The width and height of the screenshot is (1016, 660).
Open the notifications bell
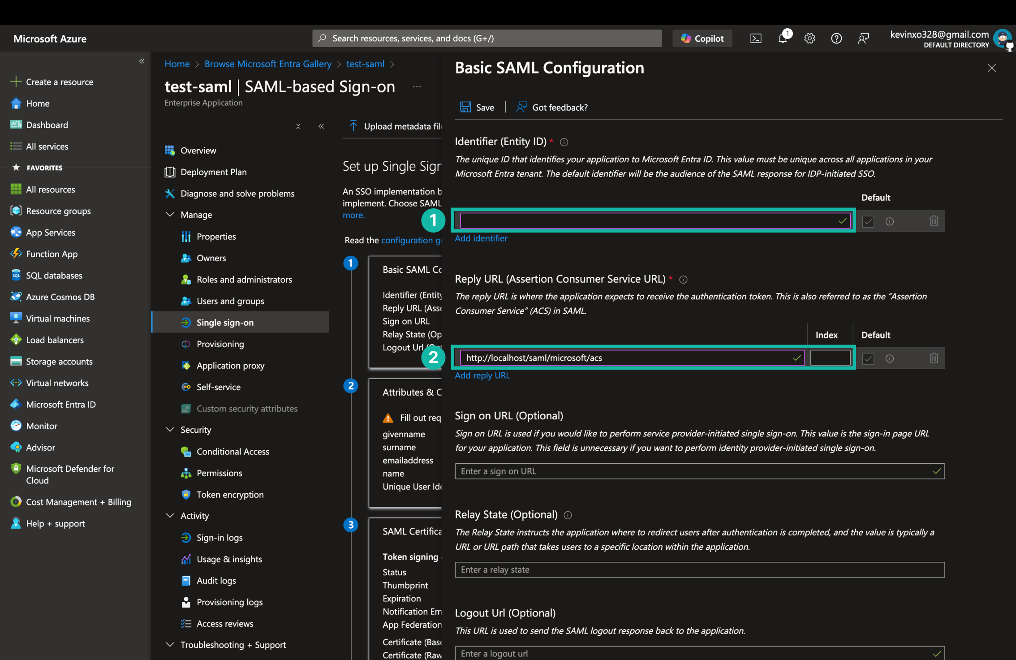pyautogui.click(x=783, y=38)
